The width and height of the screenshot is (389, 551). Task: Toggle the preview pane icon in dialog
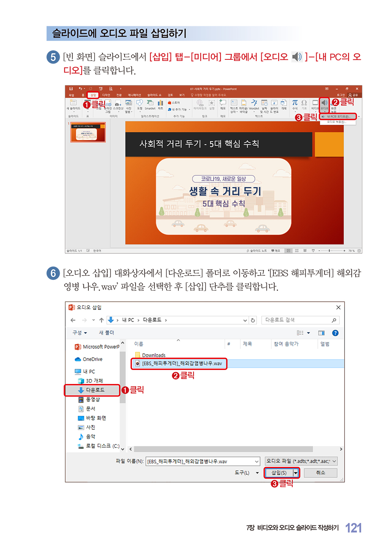point(321,333)
